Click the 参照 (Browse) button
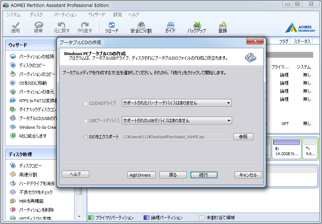The height and width of the screenshot is (224, 322). 243,137
